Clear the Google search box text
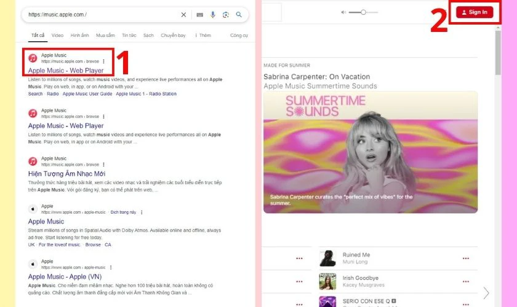This screenshot has width=517, height=307. click(183, 15)
